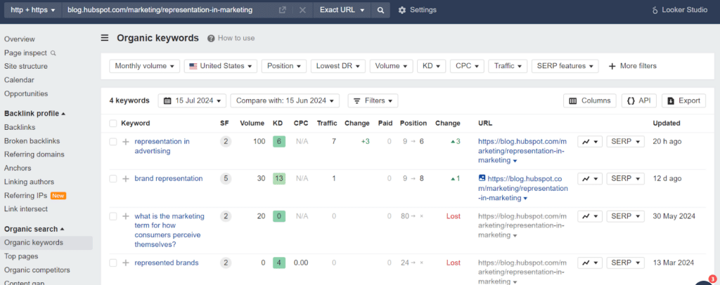Open Compare with 15 Jun 2024 dropdown

pyautogui.click(x=285, y=101)
